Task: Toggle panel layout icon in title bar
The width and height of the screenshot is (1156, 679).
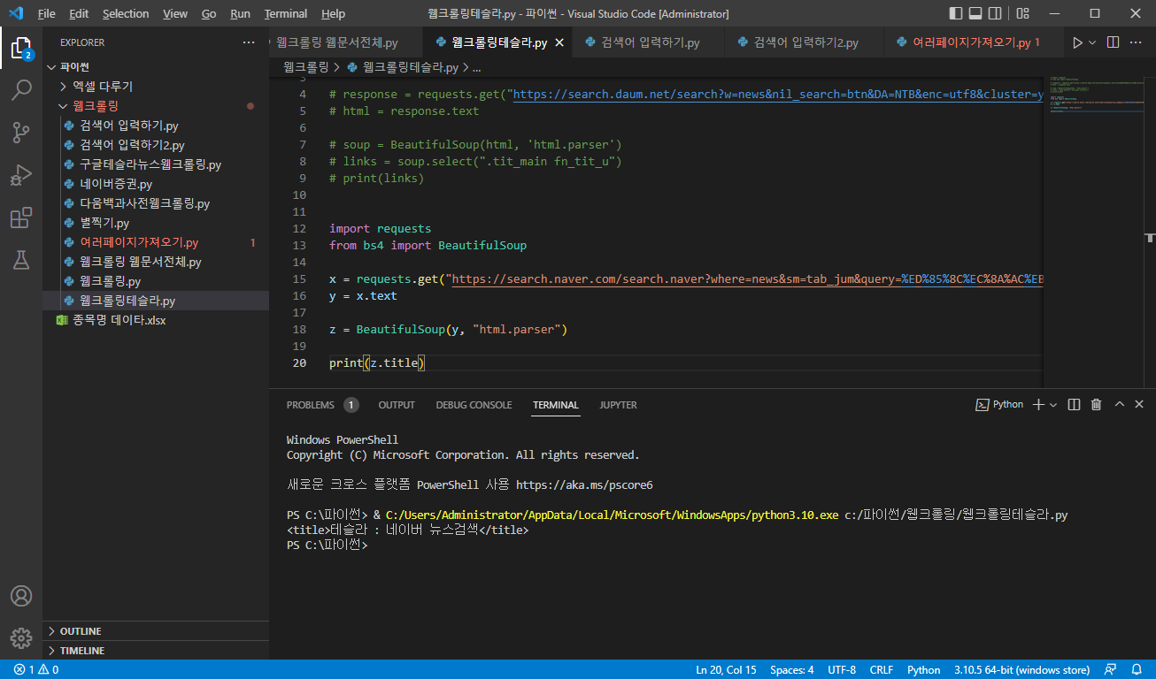Action: [976, 13]
